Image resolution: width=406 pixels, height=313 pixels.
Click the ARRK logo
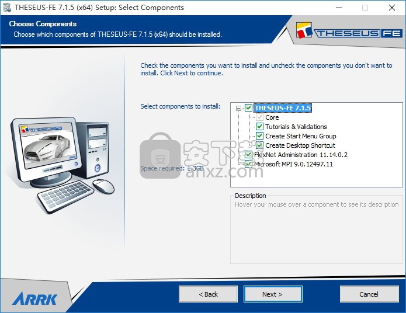coord(34,298)
